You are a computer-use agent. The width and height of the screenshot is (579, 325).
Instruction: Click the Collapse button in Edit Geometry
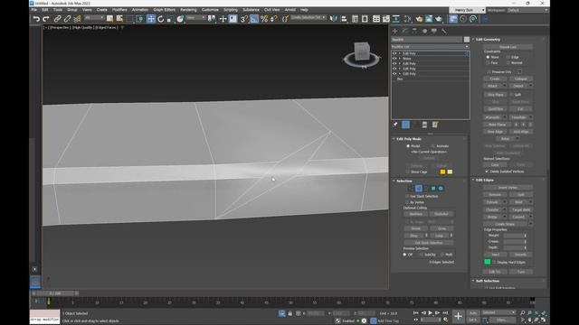pyautogui.click(x=521, y=79)
